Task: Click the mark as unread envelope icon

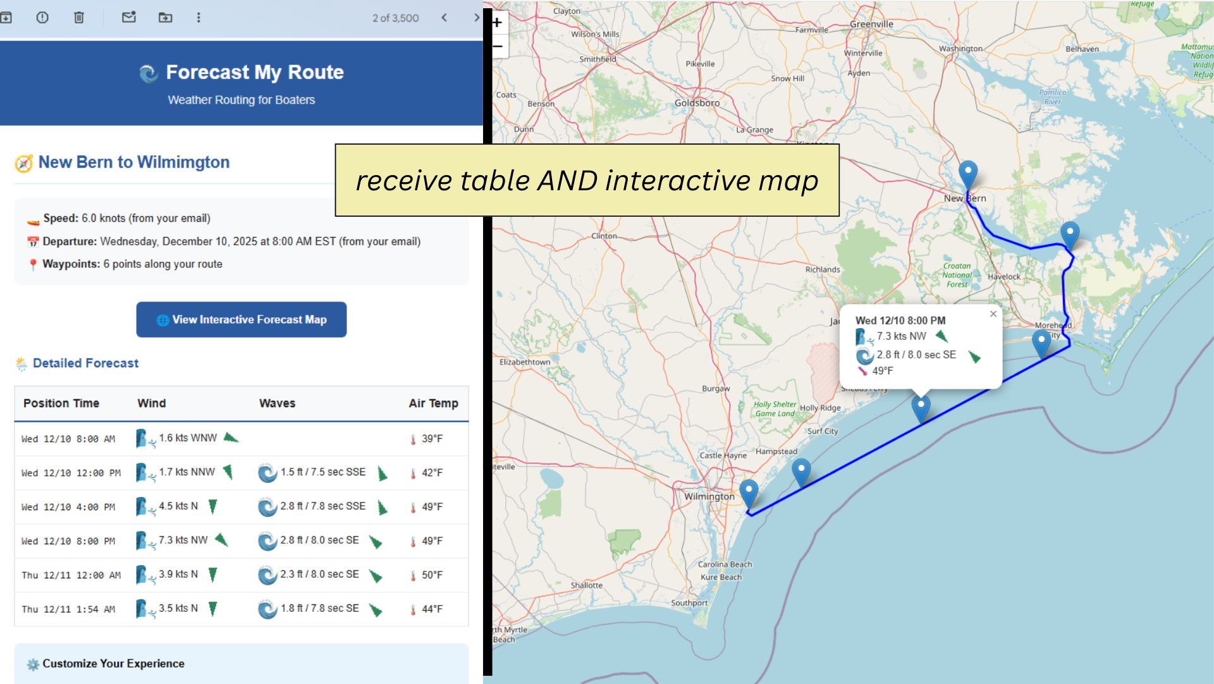Action: (129, 18)
